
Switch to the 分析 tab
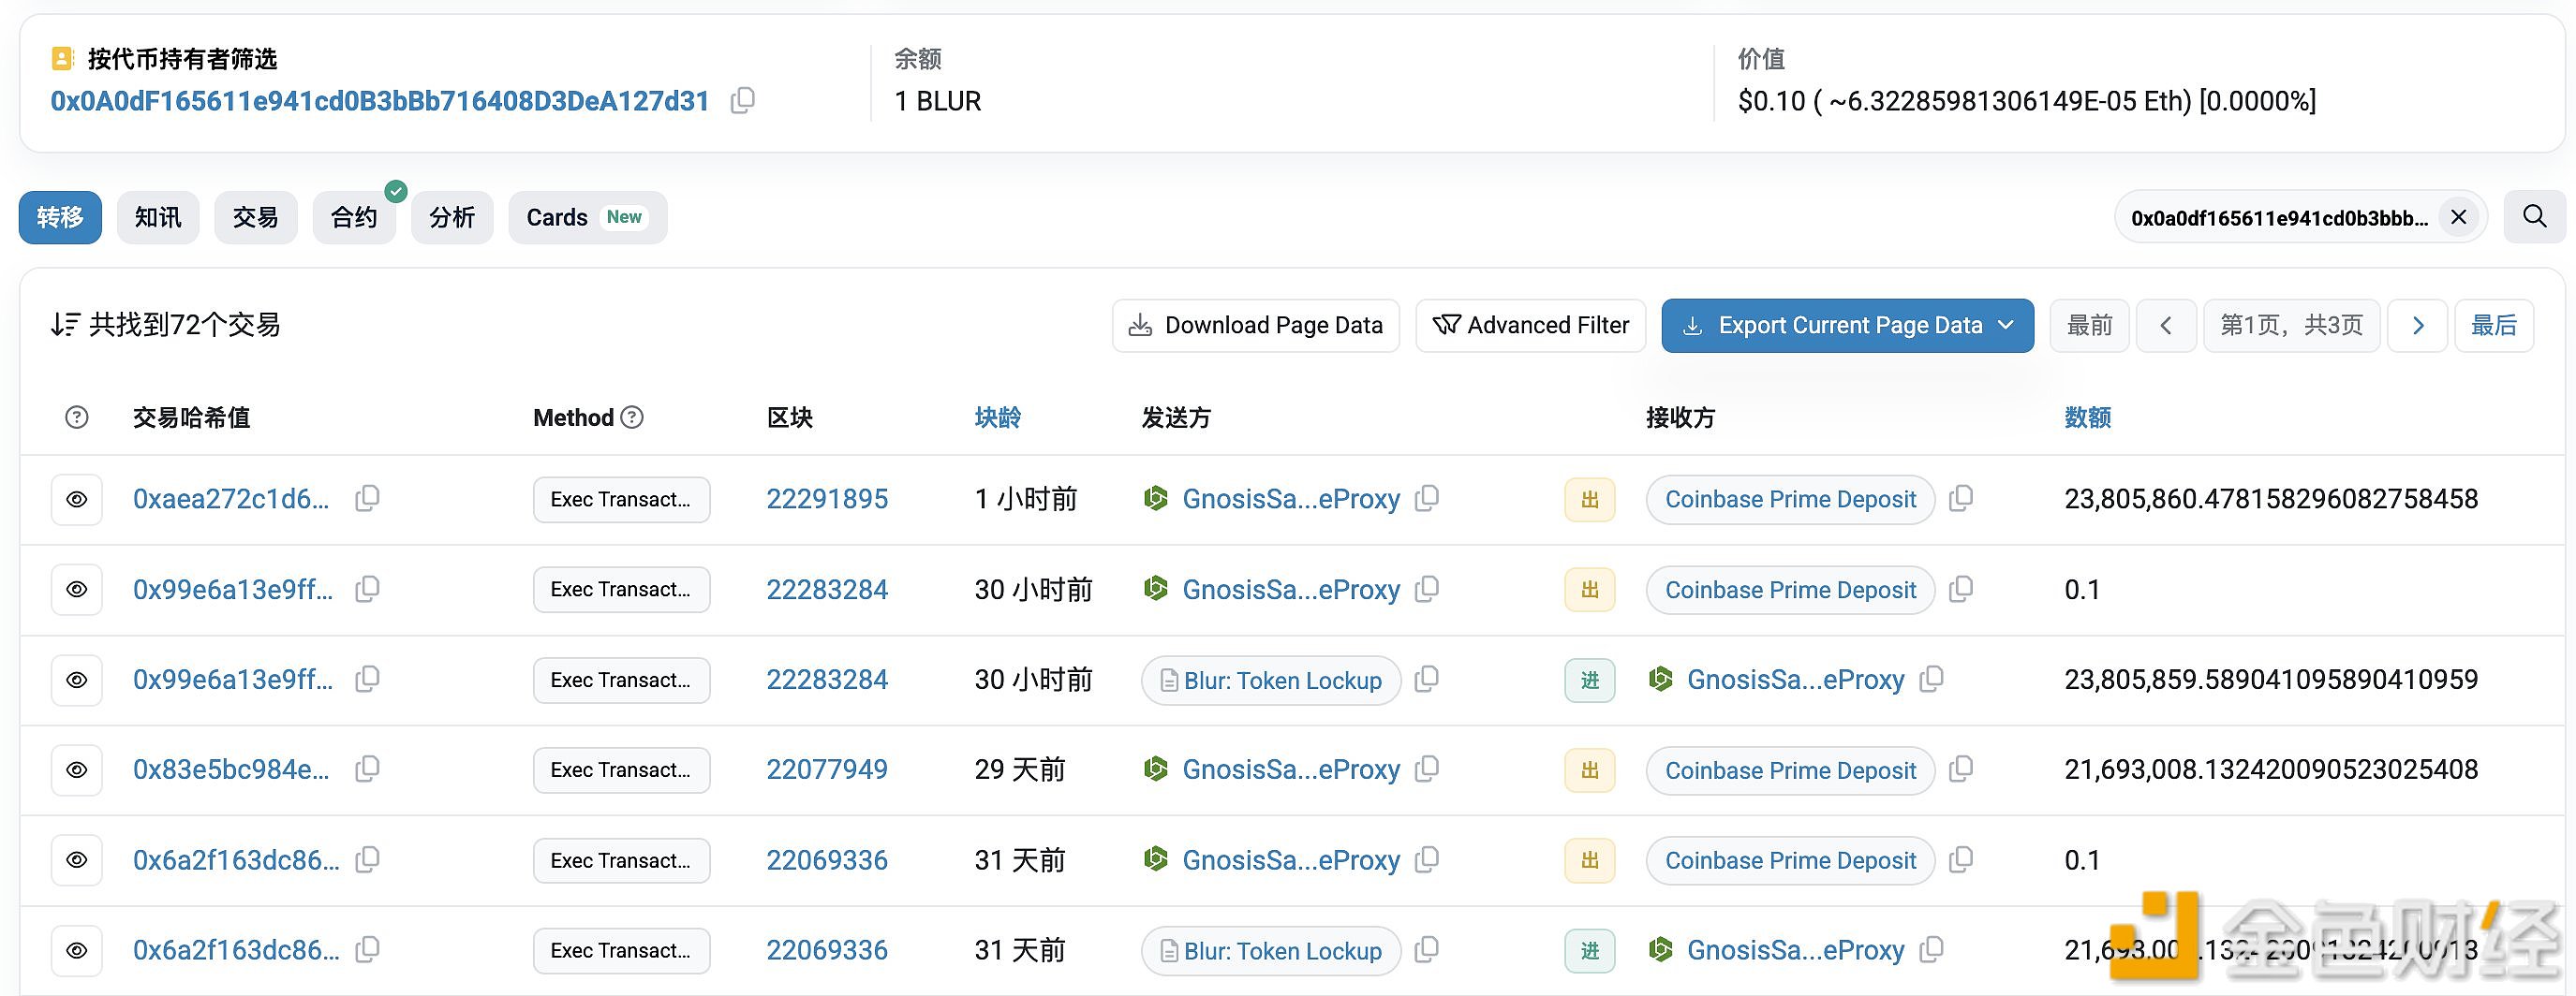click(x=452, y=217)
